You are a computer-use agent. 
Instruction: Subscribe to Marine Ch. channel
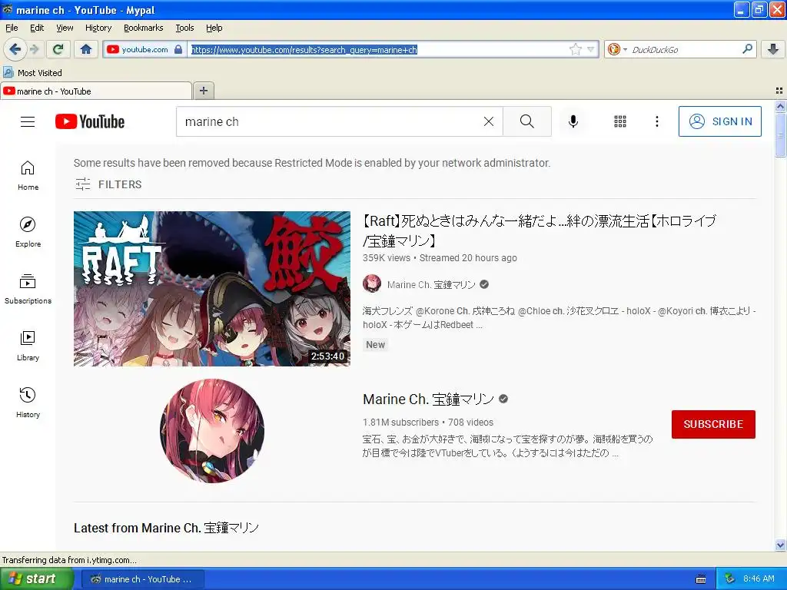tap(713, 424)
